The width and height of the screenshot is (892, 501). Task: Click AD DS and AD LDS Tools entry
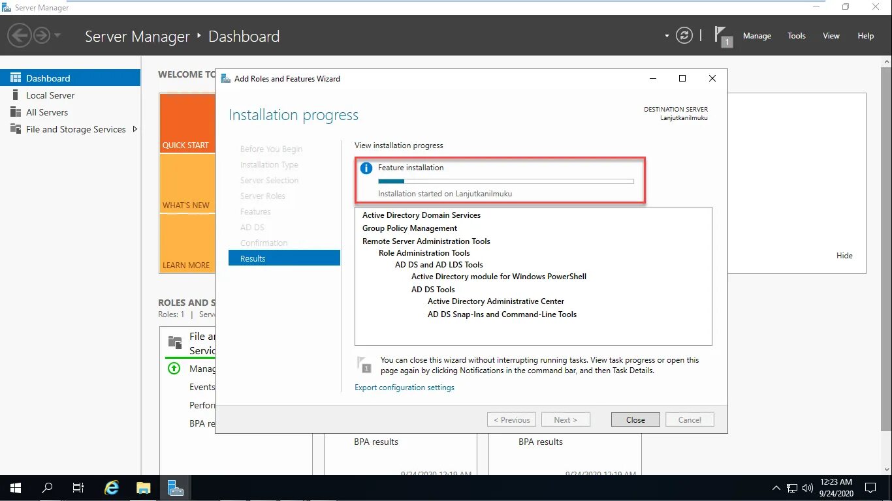[x=439, y=265]
